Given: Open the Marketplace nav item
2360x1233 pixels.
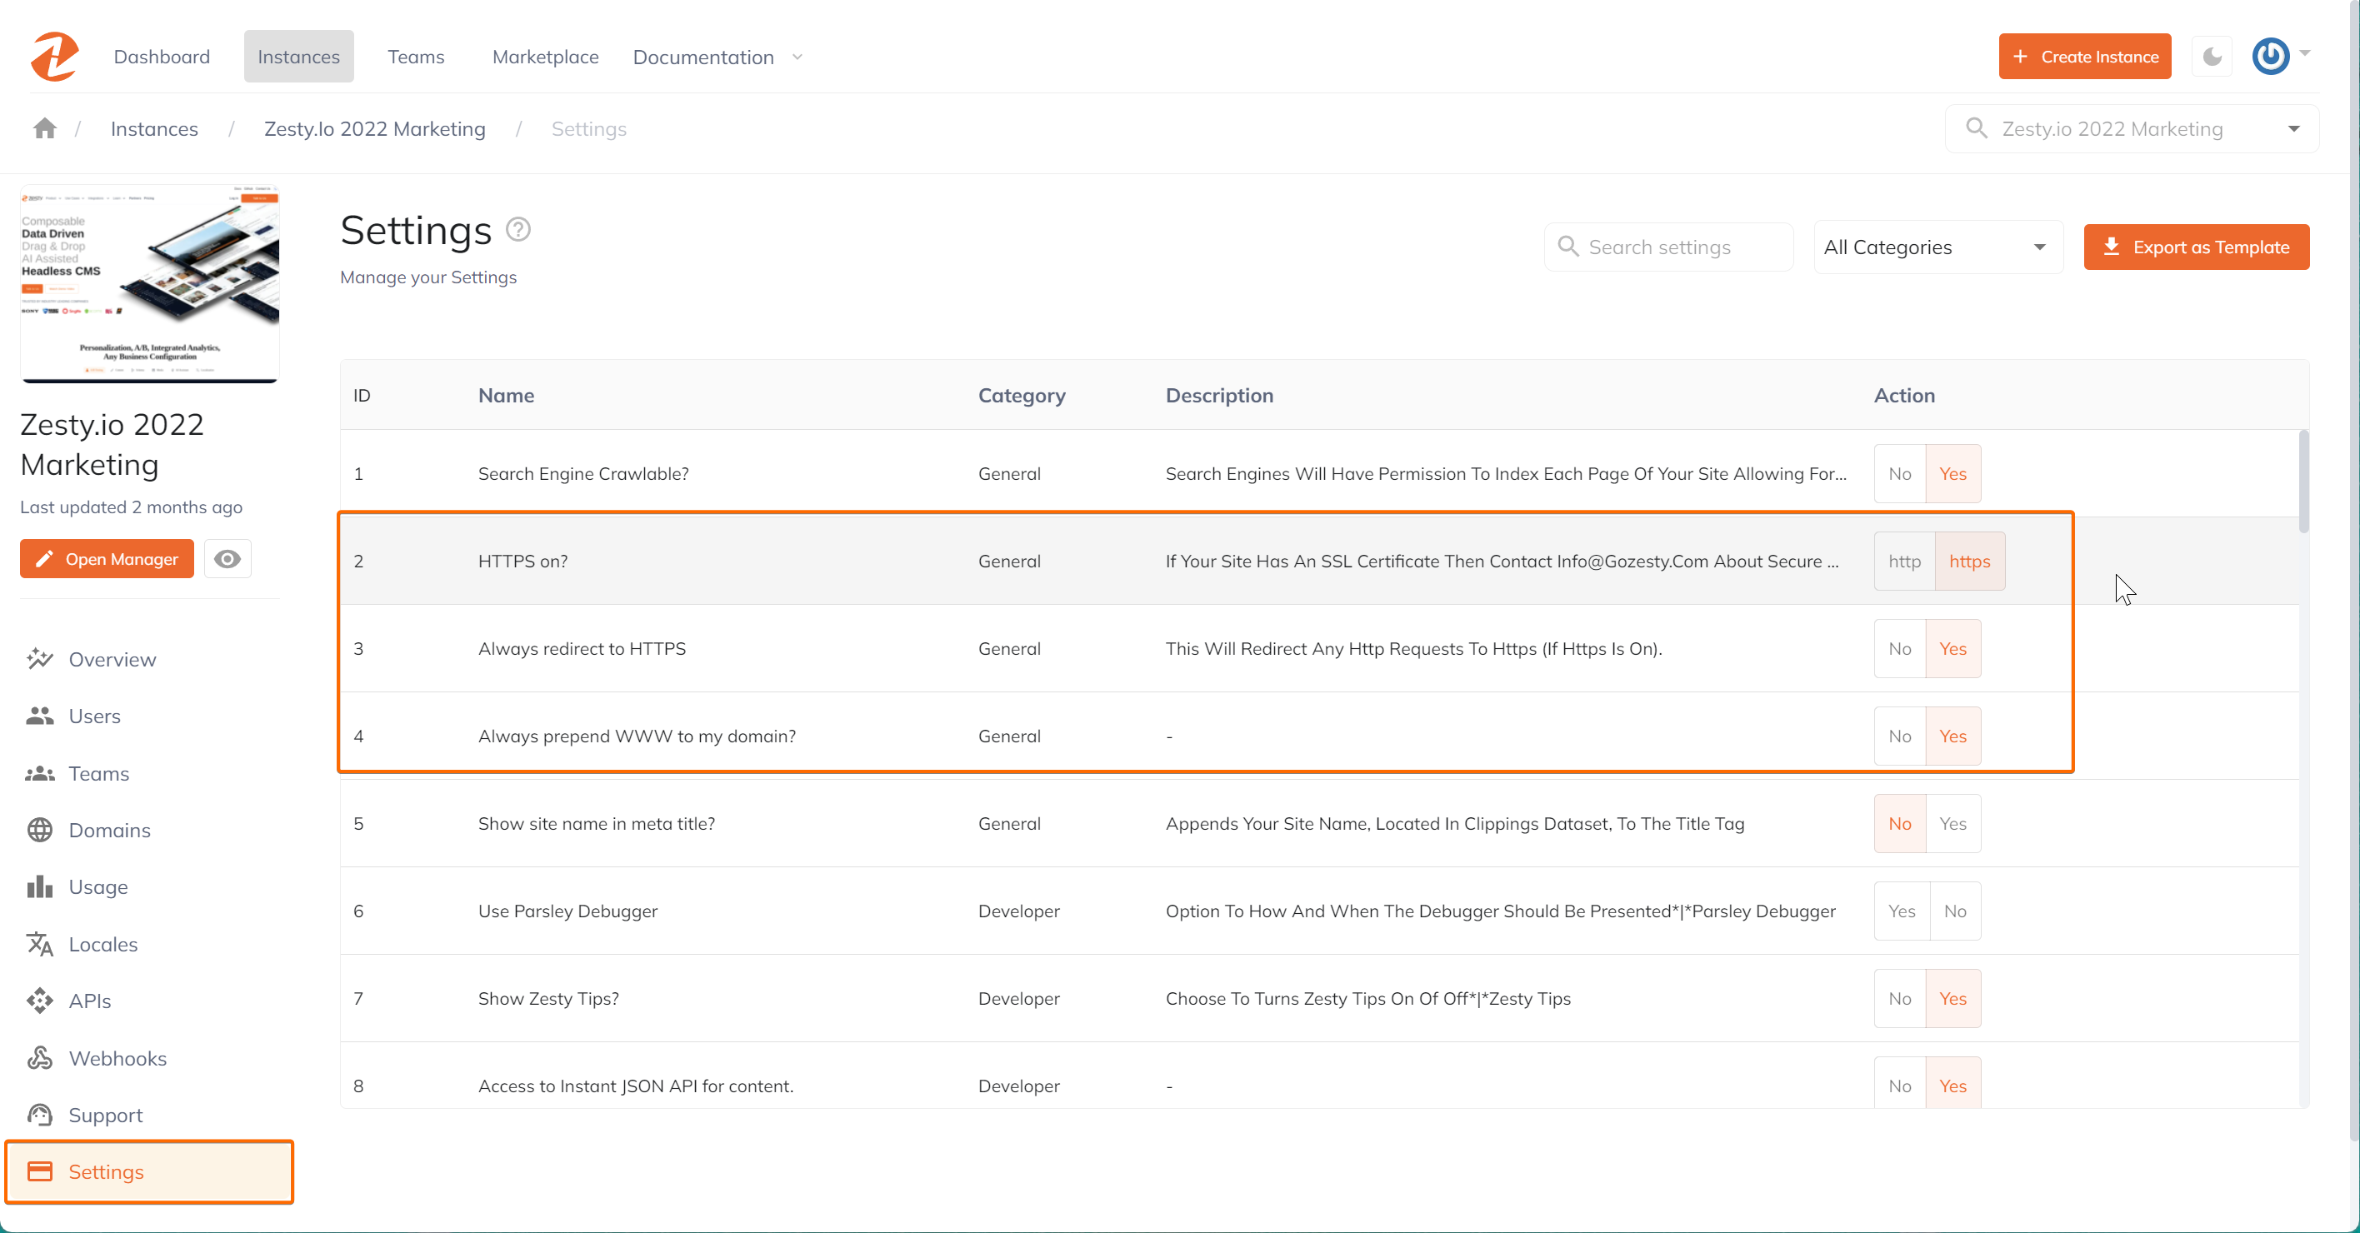Looking at the screenshot, I should [x=545, y=57].
